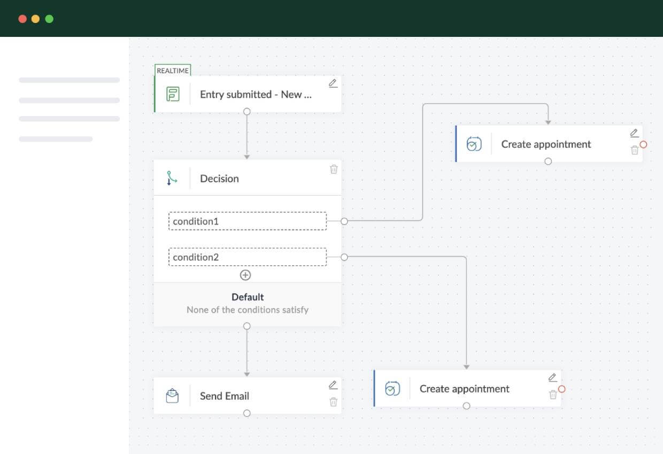Click red error connector on upper Create appointment

(x=643, y=144)
